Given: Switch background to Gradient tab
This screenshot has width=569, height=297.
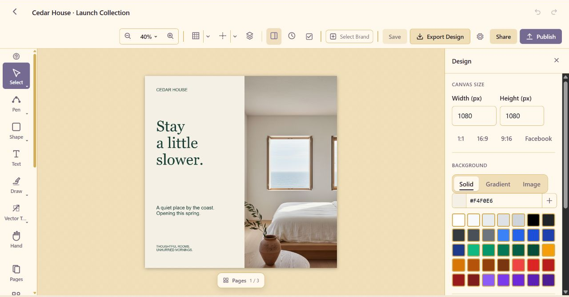Looking at the screenshot, I should (x=498, y=184).
